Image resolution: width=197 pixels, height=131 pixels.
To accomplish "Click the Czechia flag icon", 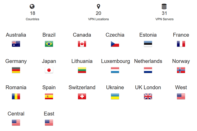I will (x=115, y=44).
